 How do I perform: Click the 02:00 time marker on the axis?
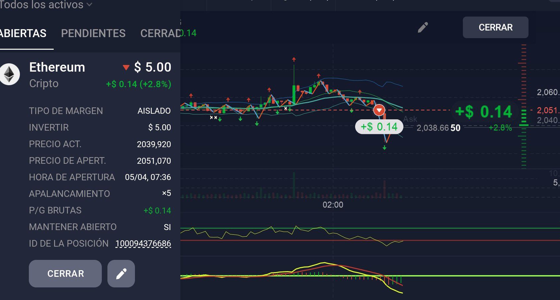tap(333, 205)
